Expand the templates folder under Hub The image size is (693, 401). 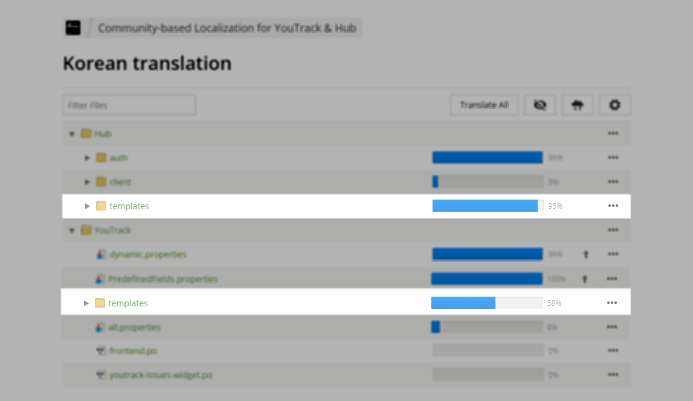(86, 206)
